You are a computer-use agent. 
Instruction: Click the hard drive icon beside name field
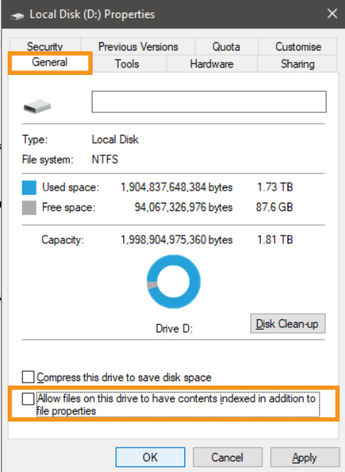point(37,106)
